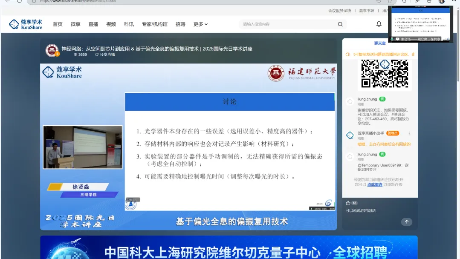Screen dimensions: 460x259
Task: Click the picture-in-picture video thumbnail
Action: pos(420,23)
